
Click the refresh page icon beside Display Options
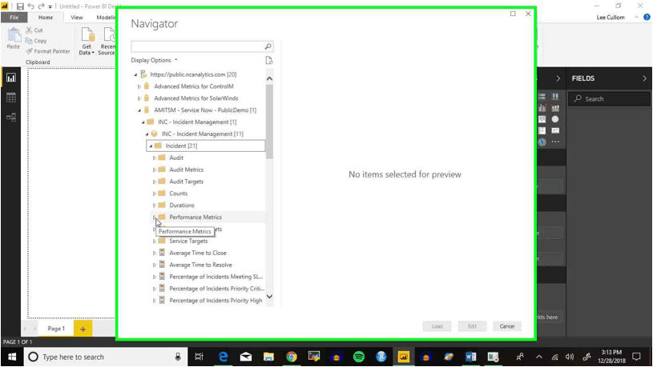coord(269,61)
